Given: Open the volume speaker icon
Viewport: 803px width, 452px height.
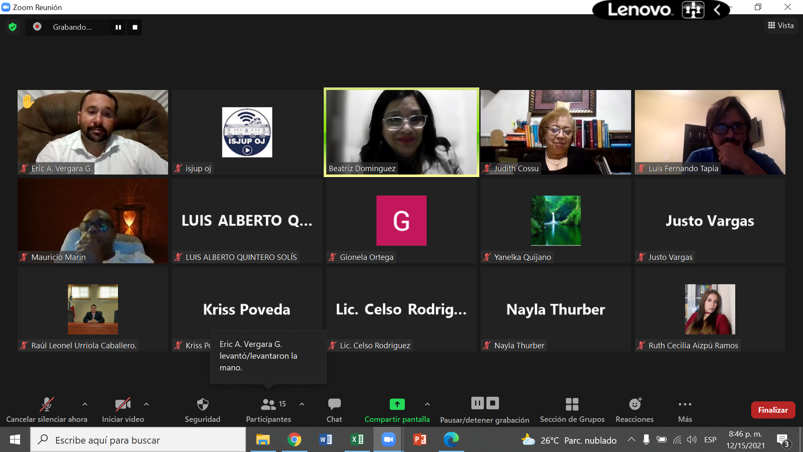Looking at the screenshot, I should tap(692, 439).
